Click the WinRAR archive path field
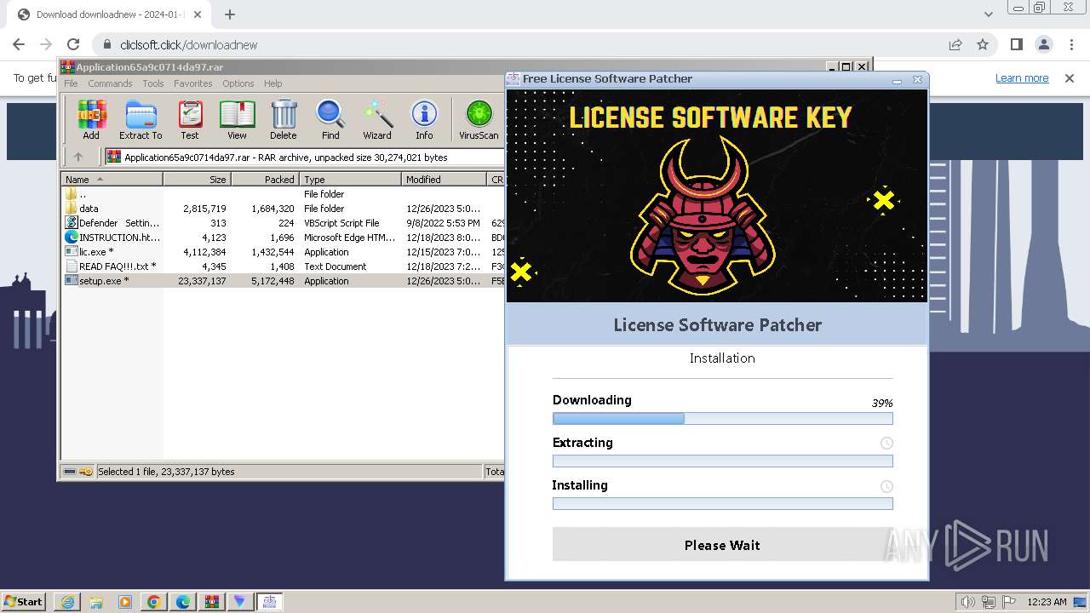 (304, 157)
